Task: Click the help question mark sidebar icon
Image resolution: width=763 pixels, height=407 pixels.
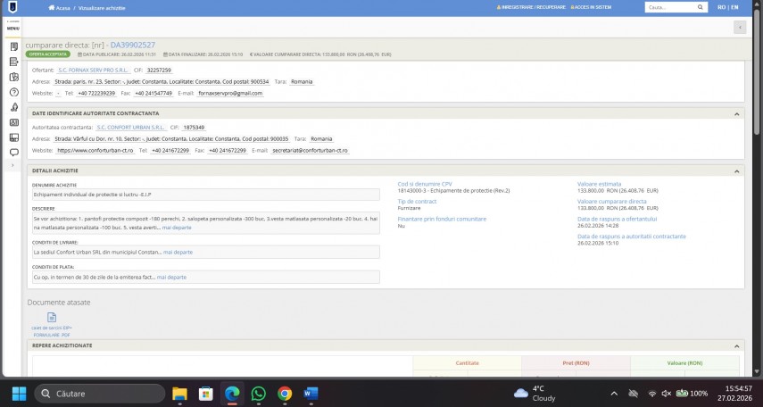Action: [x=13, y=92]
